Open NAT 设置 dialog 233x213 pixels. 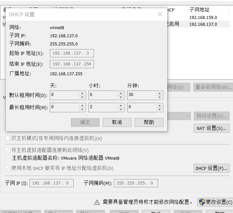click(x=211, y=128)
